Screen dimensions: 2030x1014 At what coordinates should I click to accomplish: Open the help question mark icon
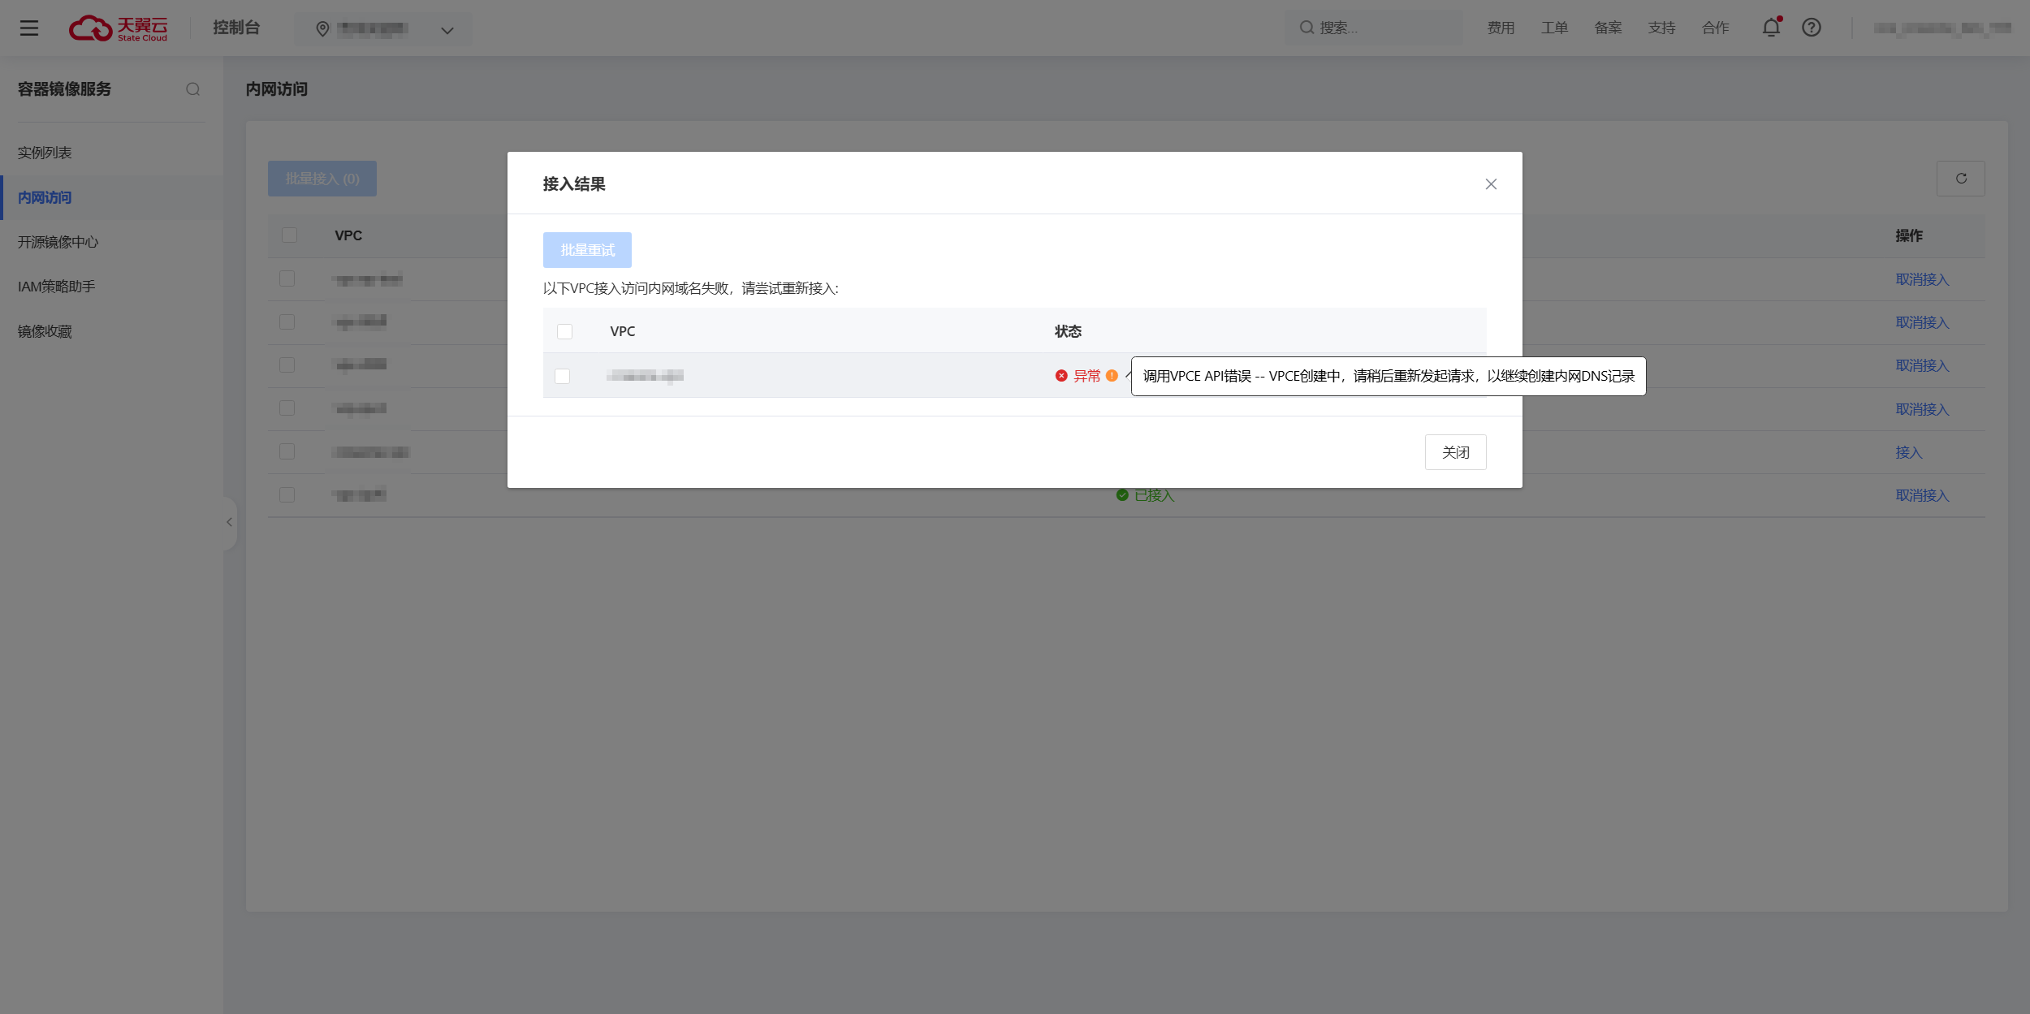[1812, 28]
